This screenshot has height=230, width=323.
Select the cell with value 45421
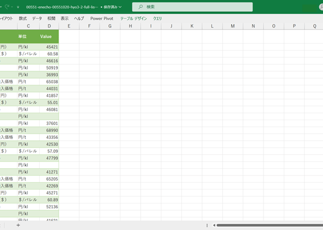point(49,47)
